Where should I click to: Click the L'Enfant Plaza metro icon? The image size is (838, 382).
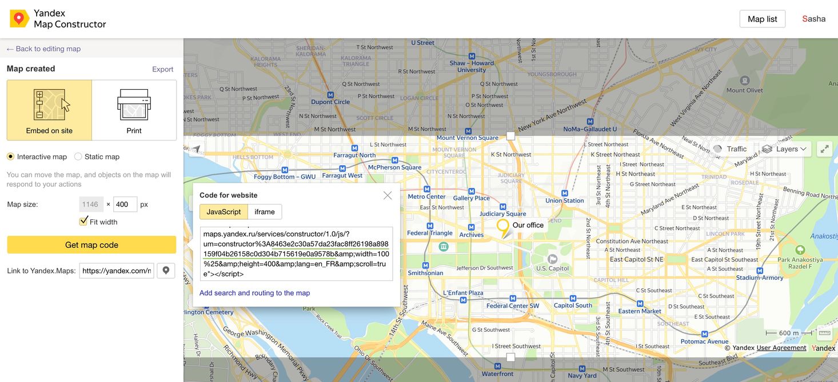point(463,300)
